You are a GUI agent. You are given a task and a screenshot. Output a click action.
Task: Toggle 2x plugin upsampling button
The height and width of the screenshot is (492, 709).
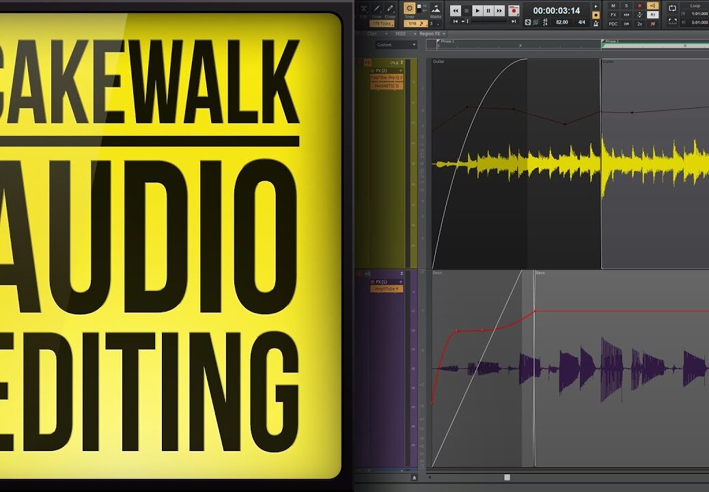pos(639,23)
